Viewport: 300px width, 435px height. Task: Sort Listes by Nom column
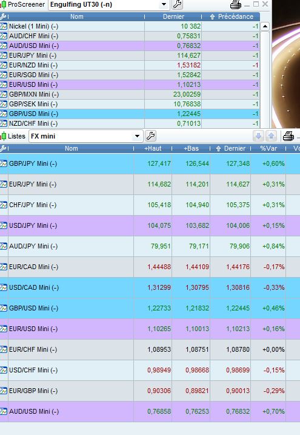pyautogui.click(x=71, y=148)
